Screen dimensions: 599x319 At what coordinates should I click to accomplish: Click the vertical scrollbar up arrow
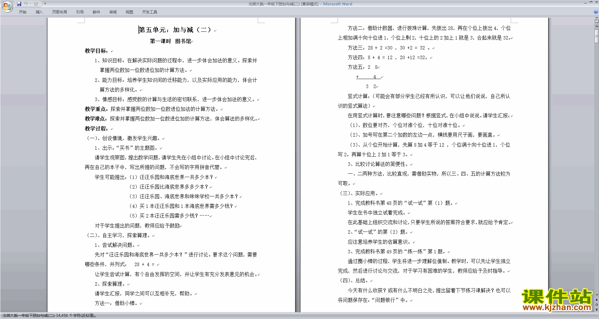[597, 27]
